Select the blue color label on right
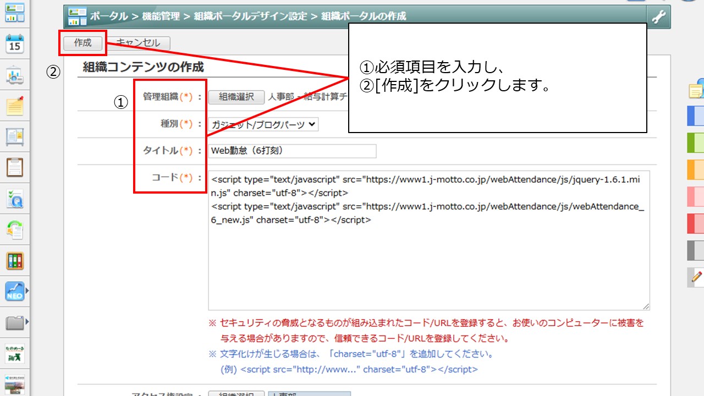This screenshot has height=396, width=704. click(696, 116)
